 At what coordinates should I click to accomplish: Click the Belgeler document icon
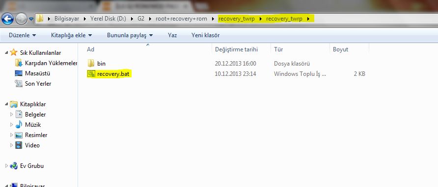click(x=19, y=114)
